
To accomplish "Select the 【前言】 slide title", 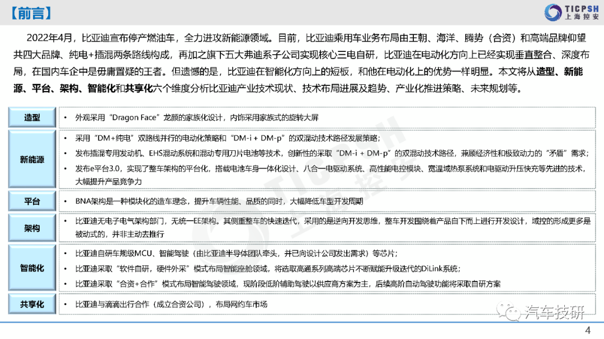I will pos(30,13).
